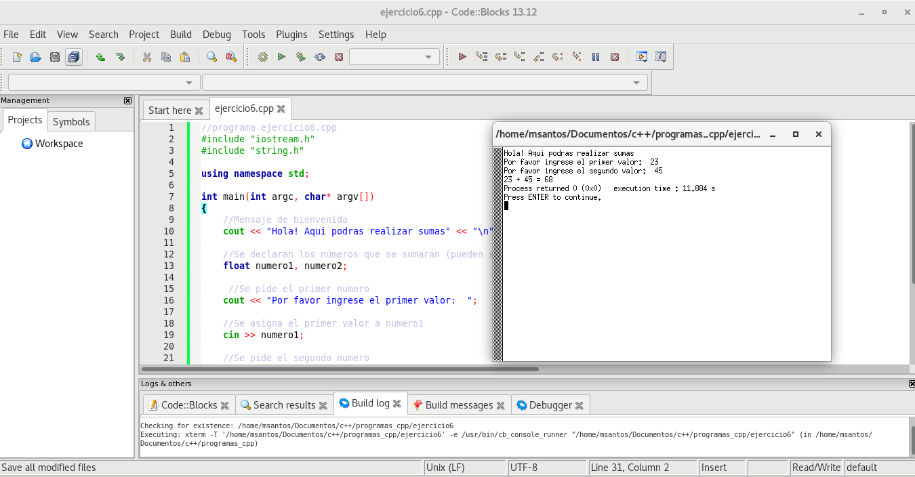Close the ejercicio6.cpp editor tab
This screenshot has width=915, height=477.
pyautogui.click(x=281, y=108)
